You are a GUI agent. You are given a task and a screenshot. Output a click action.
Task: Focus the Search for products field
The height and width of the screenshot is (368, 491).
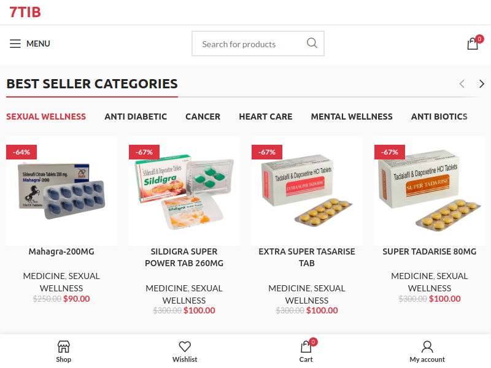tap(249, 44)
